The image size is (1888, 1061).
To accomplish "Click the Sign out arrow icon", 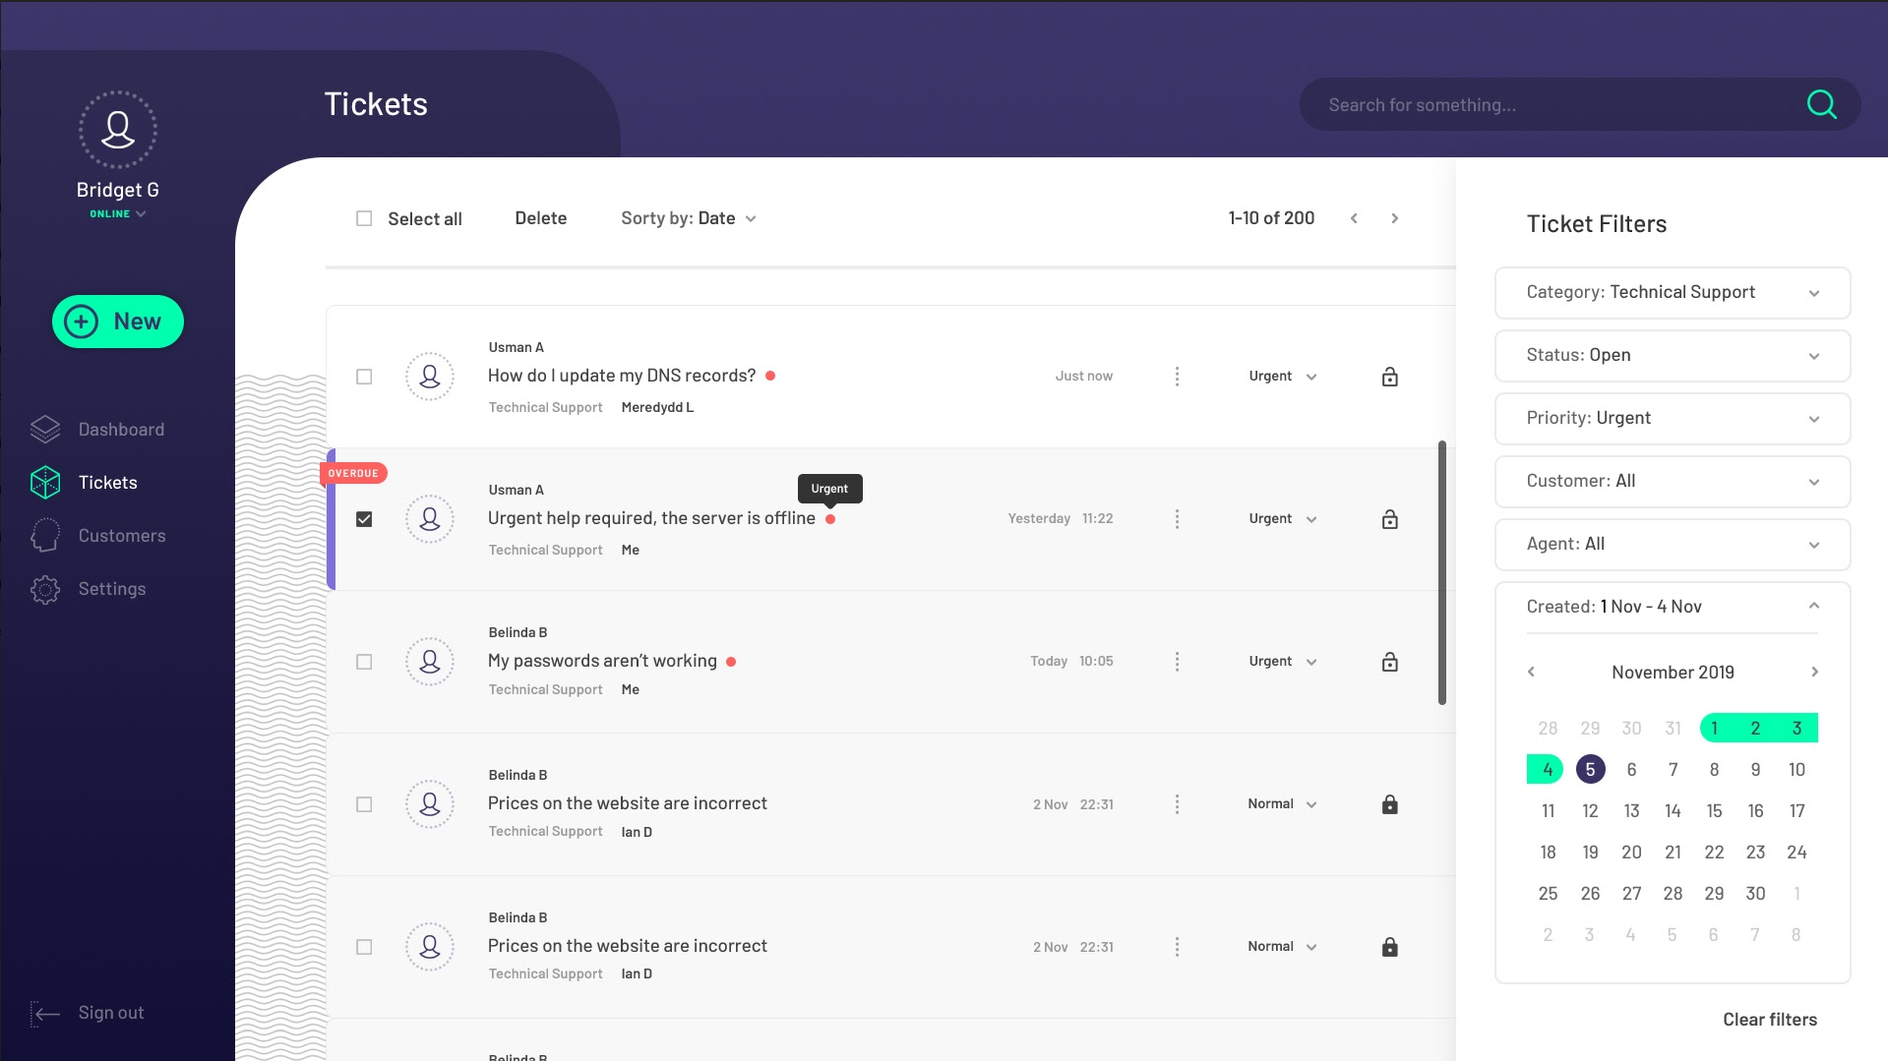I will pos(47,1013).
